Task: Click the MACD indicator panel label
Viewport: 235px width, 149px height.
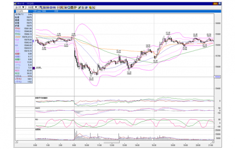Action: coord(37,108)
